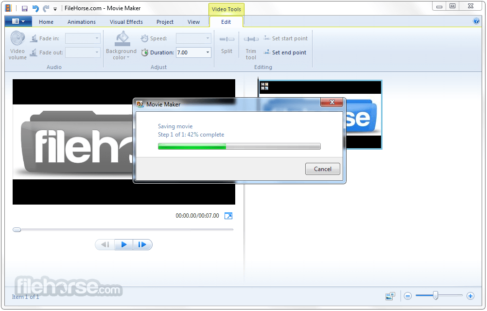This screenshot has height=311, width=487.
Task: Click the transition indicator icon on the clip
Action: click(x=264, y=86)
